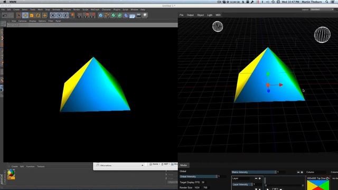
Task: Click the Target Display FPS value field
Action: click(x=203, y=182)
